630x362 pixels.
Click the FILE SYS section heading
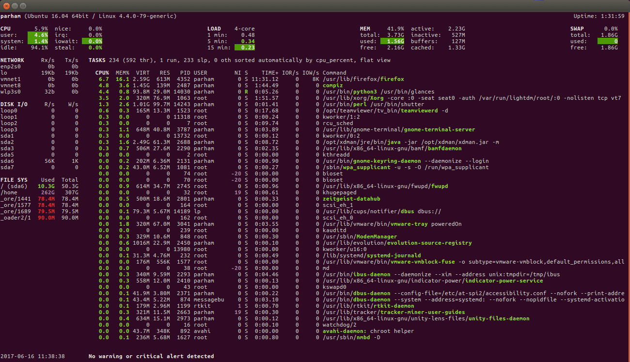[x=14, y=180]
